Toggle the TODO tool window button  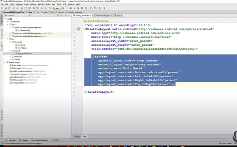55,140
